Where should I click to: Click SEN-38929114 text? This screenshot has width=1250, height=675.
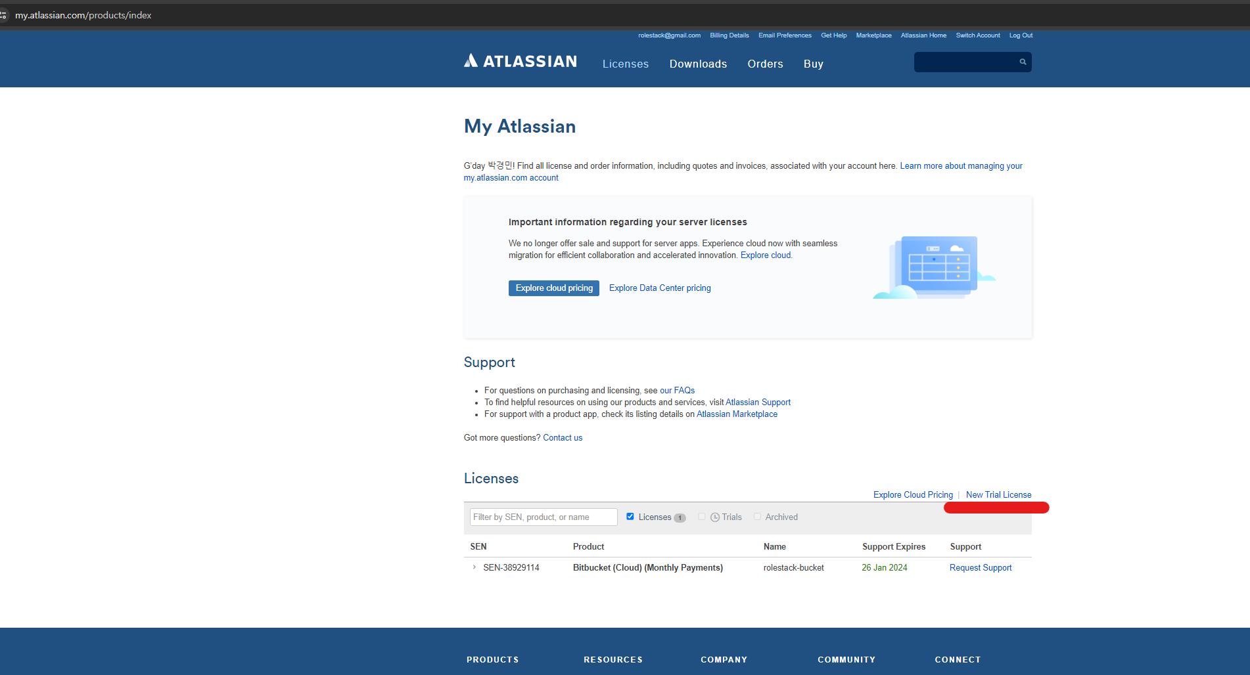coord(511,568)
